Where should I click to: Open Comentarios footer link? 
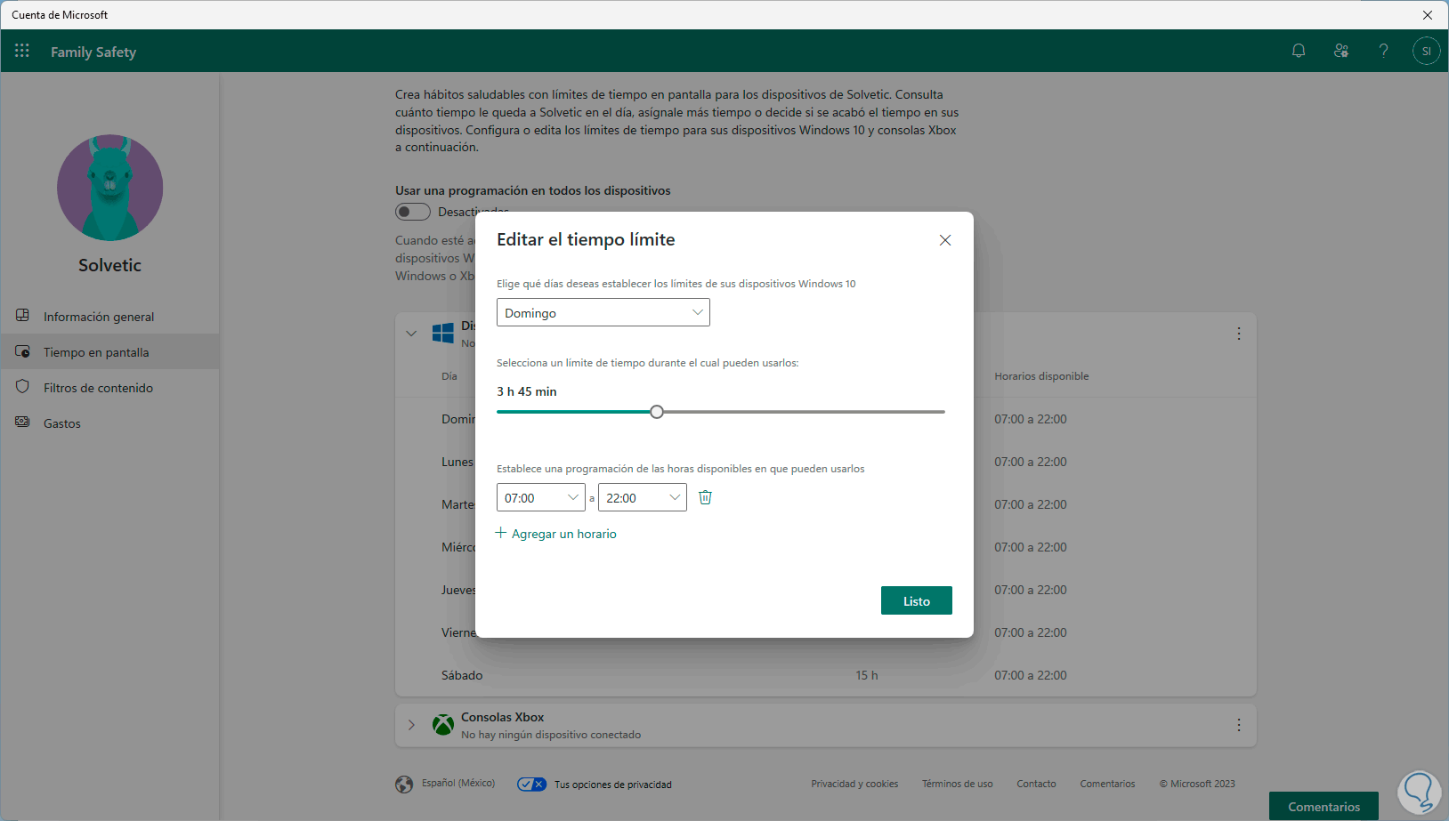point(1107,784)
